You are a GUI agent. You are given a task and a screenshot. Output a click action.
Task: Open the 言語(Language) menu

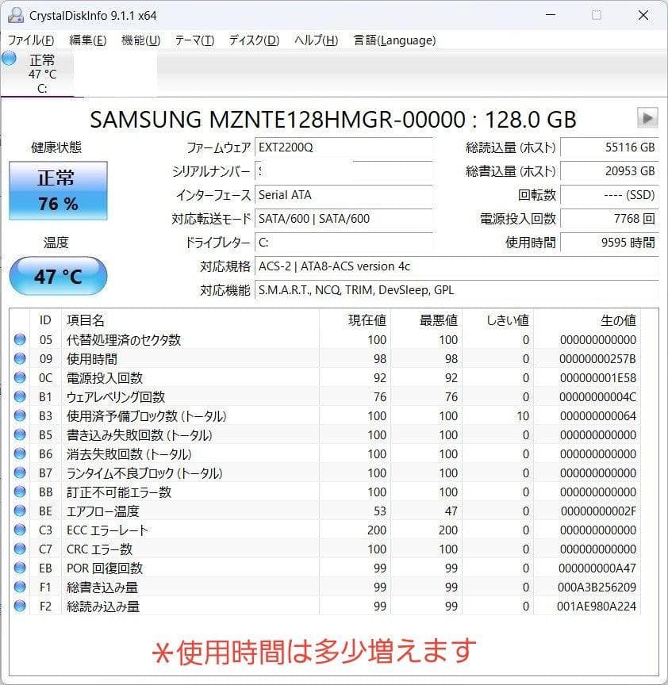point(394,40)
